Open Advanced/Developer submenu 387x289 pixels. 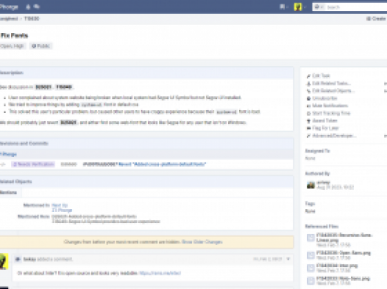(334, 136)
